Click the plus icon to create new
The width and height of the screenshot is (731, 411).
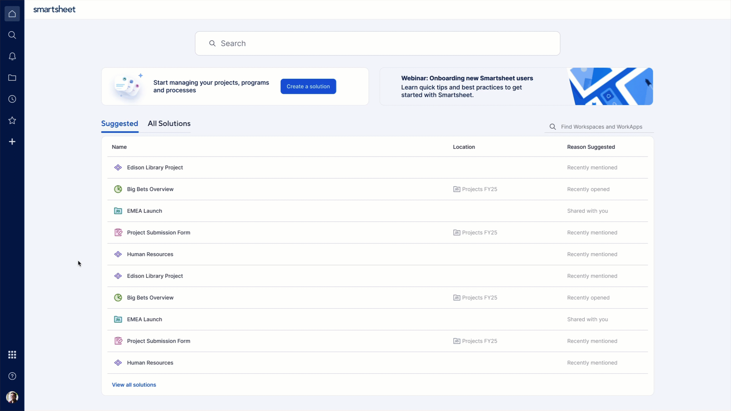(12, 142)
